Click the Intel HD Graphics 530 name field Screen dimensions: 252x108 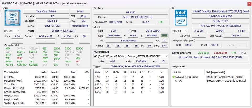[220, 16]
